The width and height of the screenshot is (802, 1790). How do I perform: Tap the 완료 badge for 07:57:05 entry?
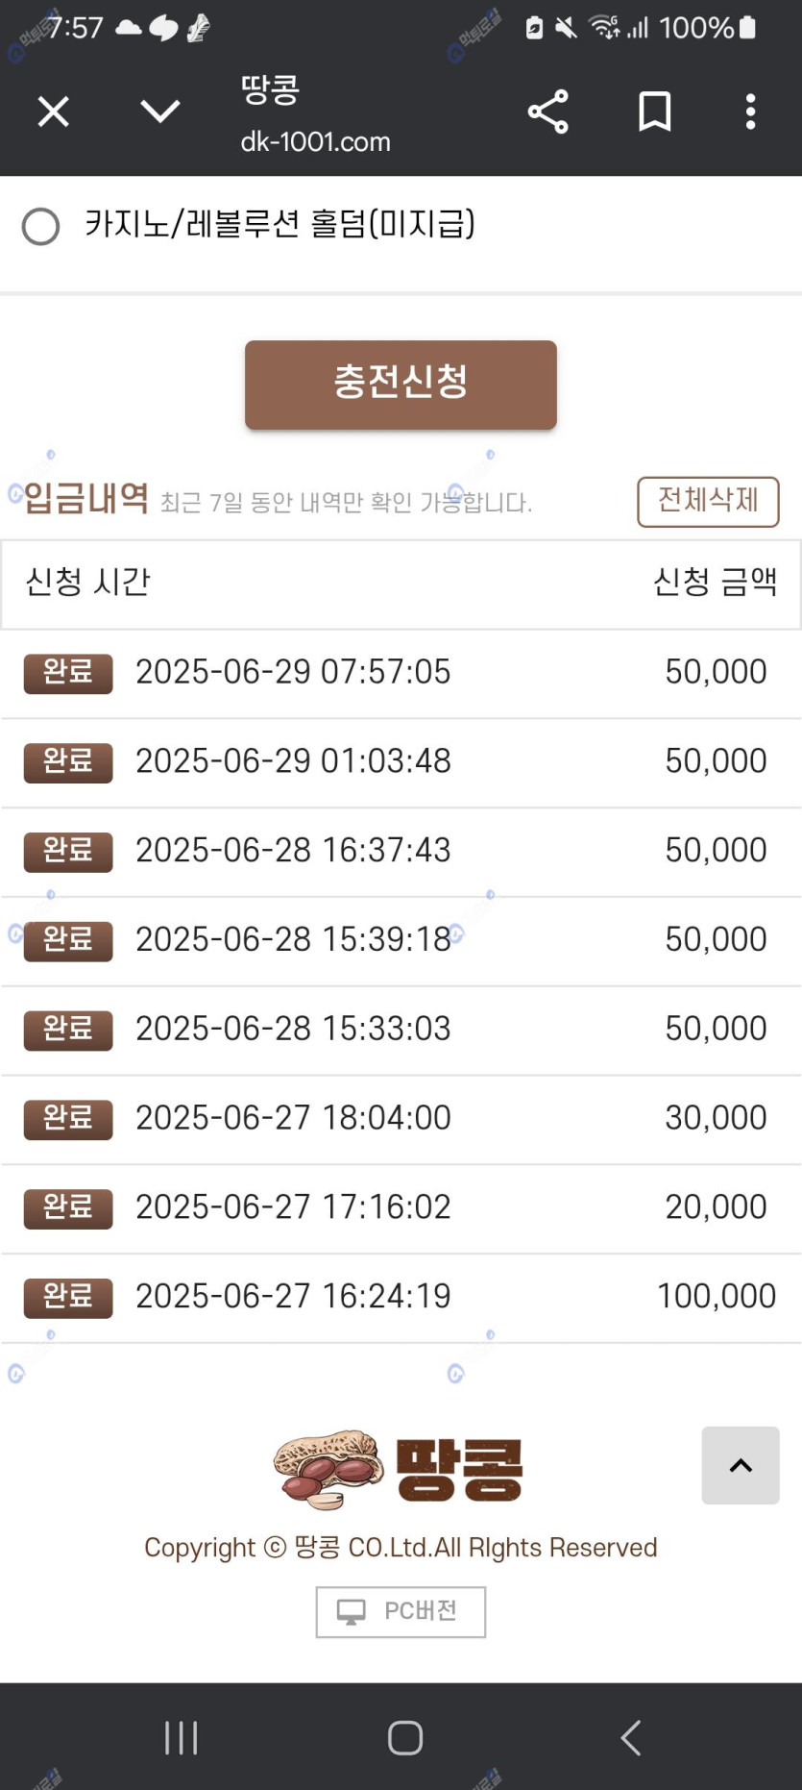point(68,673)
